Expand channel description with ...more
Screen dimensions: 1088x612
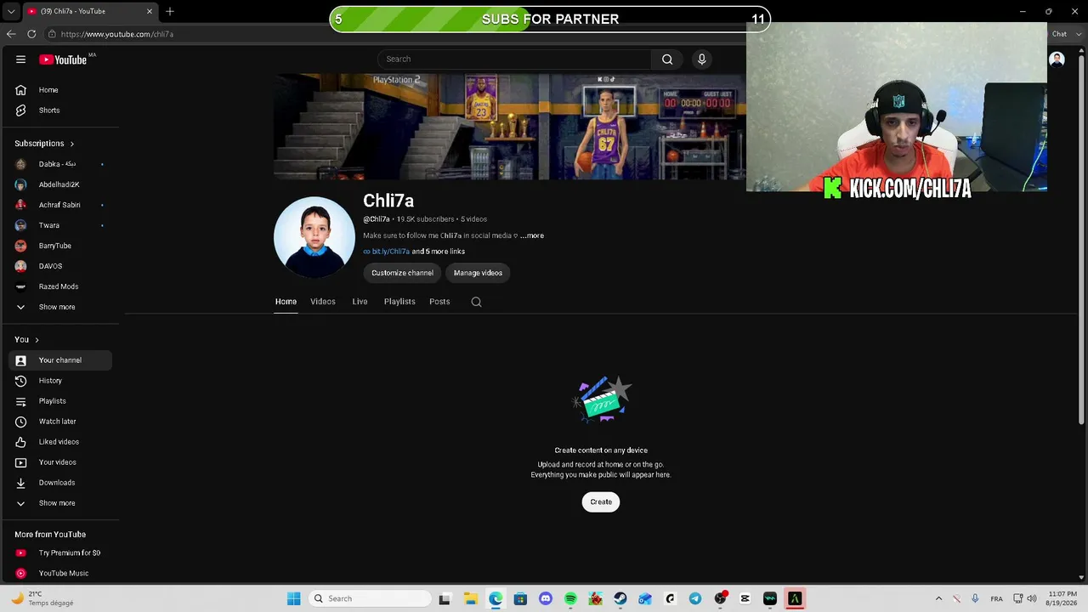pyautogui.click(x=532, y=235)
